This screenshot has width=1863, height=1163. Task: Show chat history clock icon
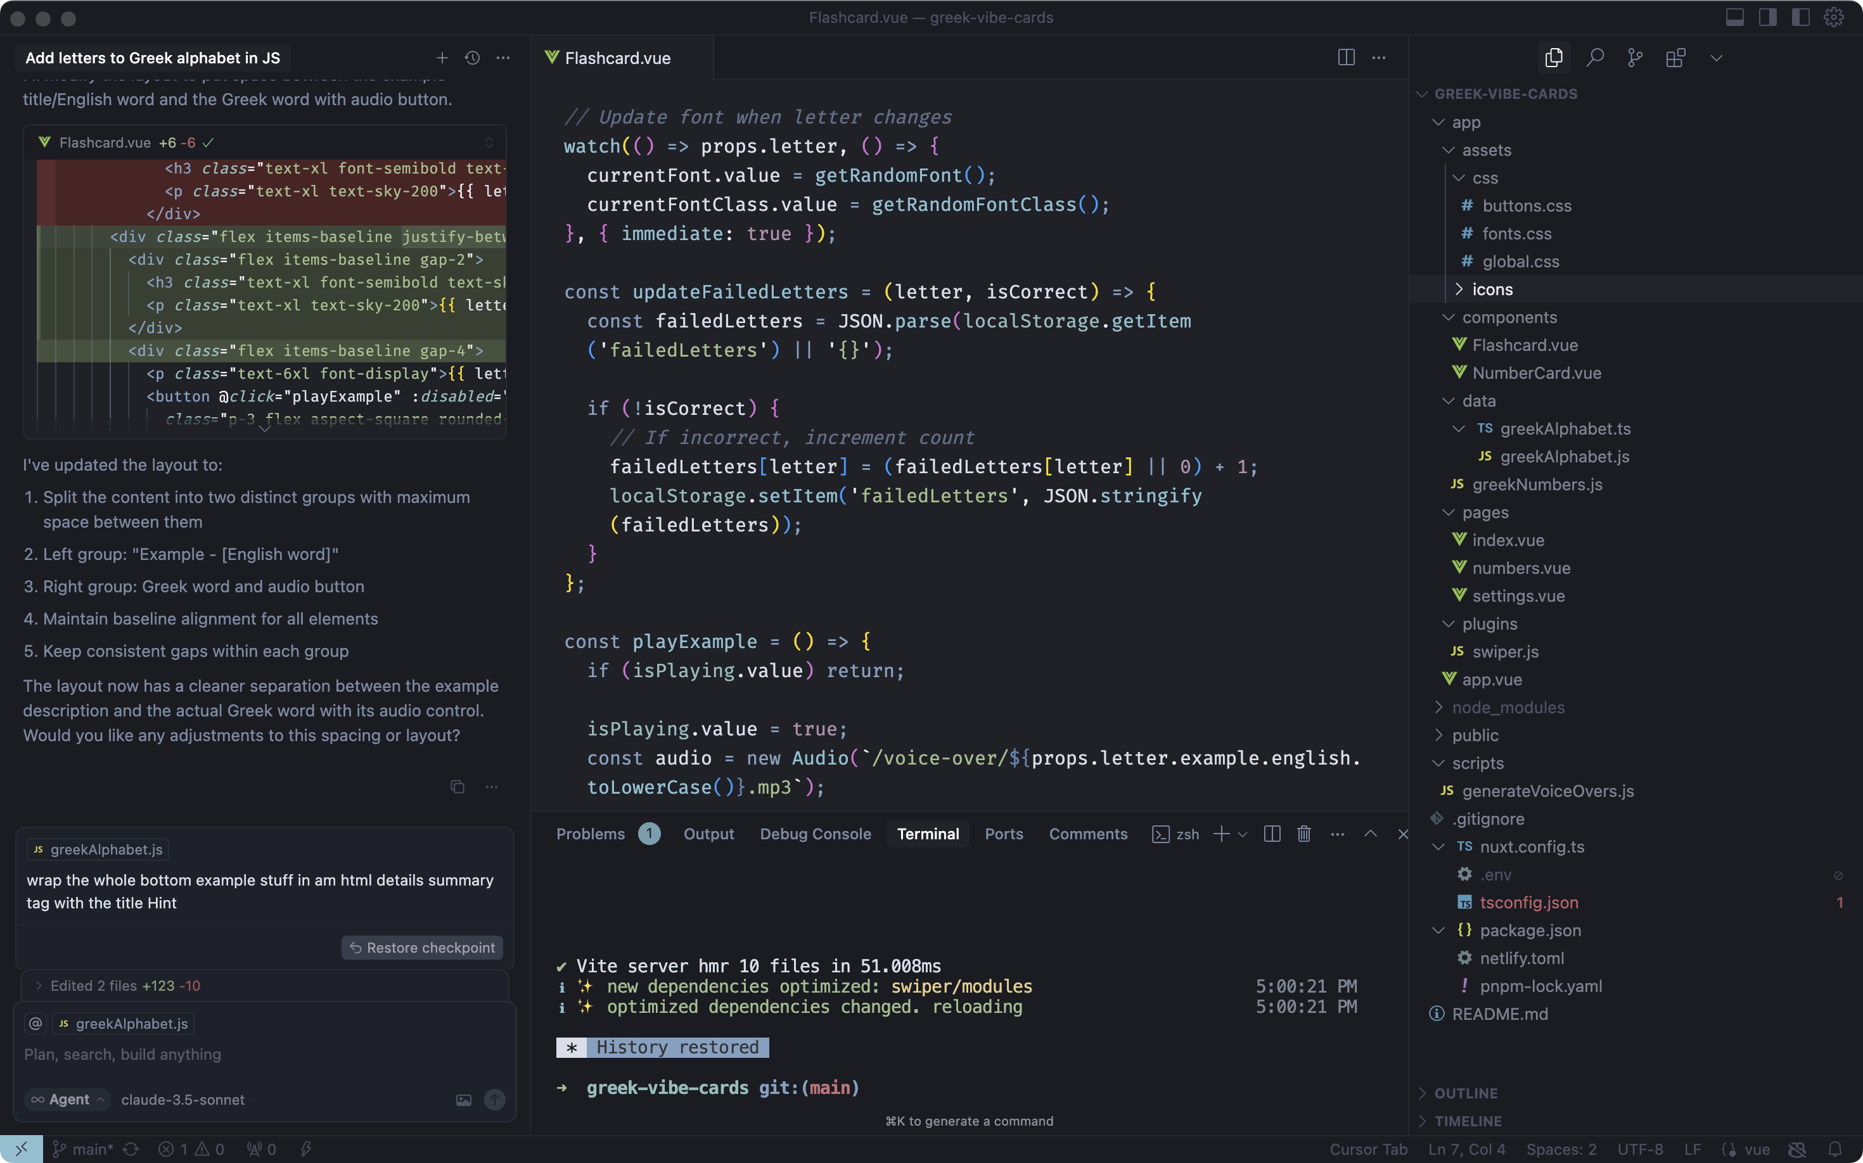[473, 58]
